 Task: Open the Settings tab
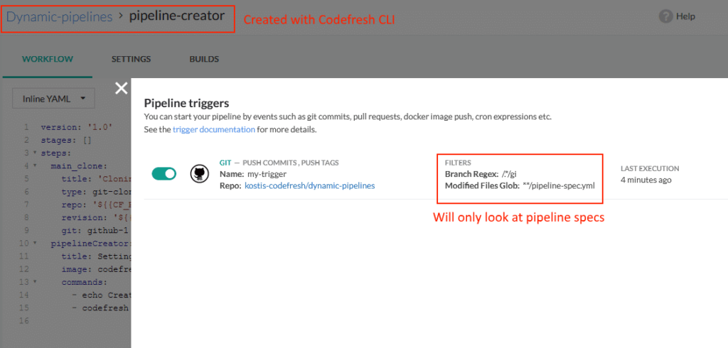[x=131, y=59]
